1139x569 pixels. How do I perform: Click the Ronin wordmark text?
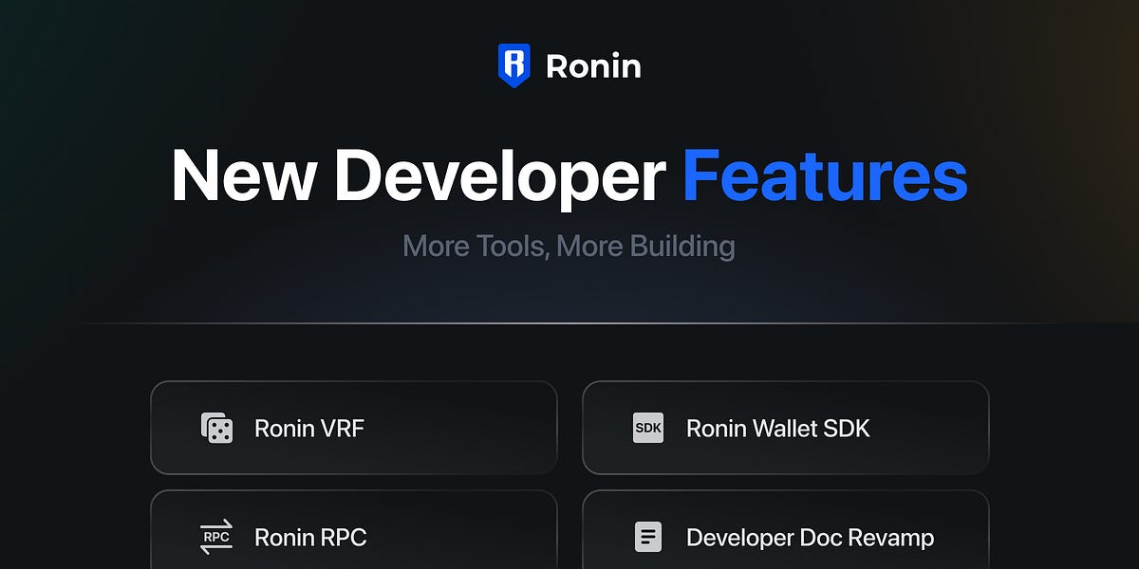(591, 64)
